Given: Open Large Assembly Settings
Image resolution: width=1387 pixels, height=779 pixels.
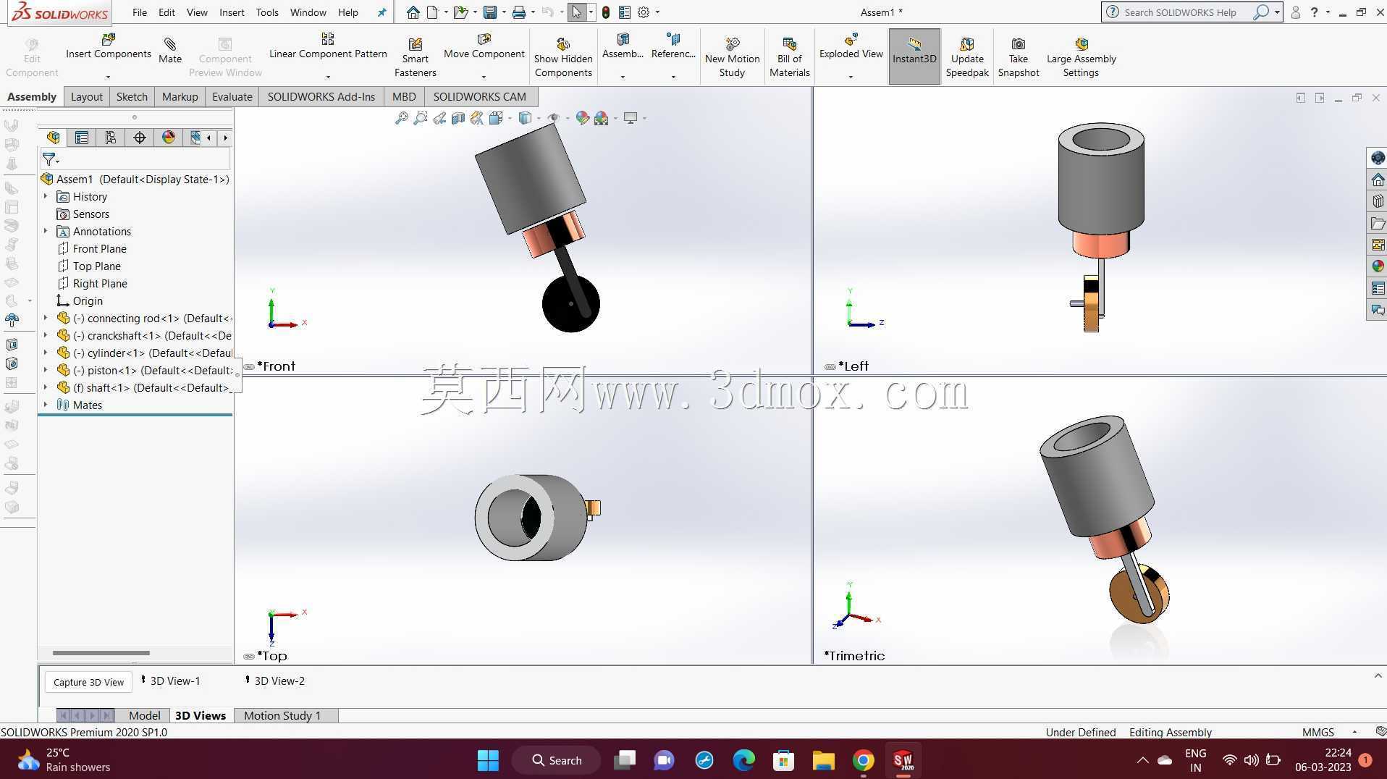Looking at the screenshot, I should tap(1081, 56).
